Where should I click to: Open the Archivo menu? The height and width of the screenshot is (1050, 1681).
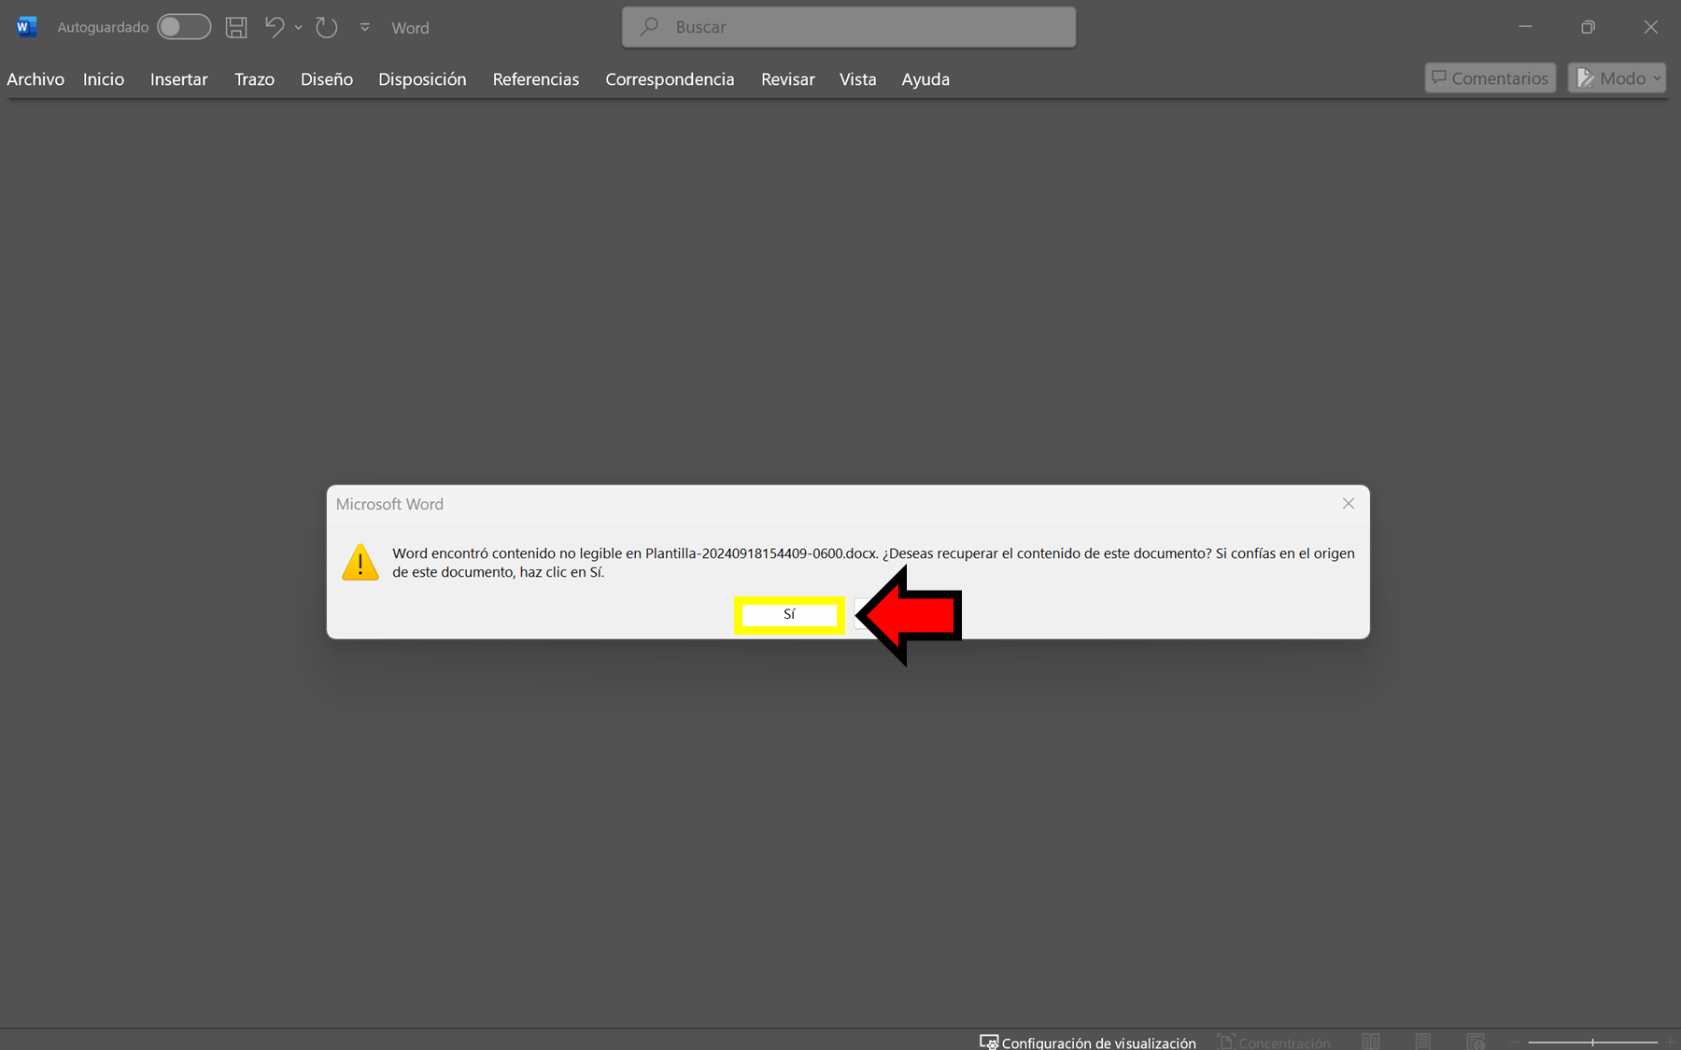(x=35, y=79)
